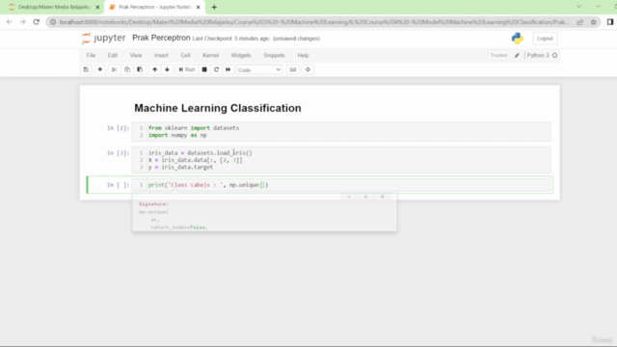
Task: Open the tab search chevron
Action: click(578, 7)
